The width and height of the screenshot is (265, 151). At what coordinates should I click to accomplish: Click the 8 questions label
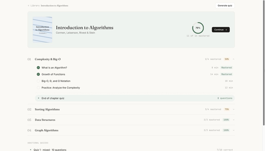[x=225, y=98]
